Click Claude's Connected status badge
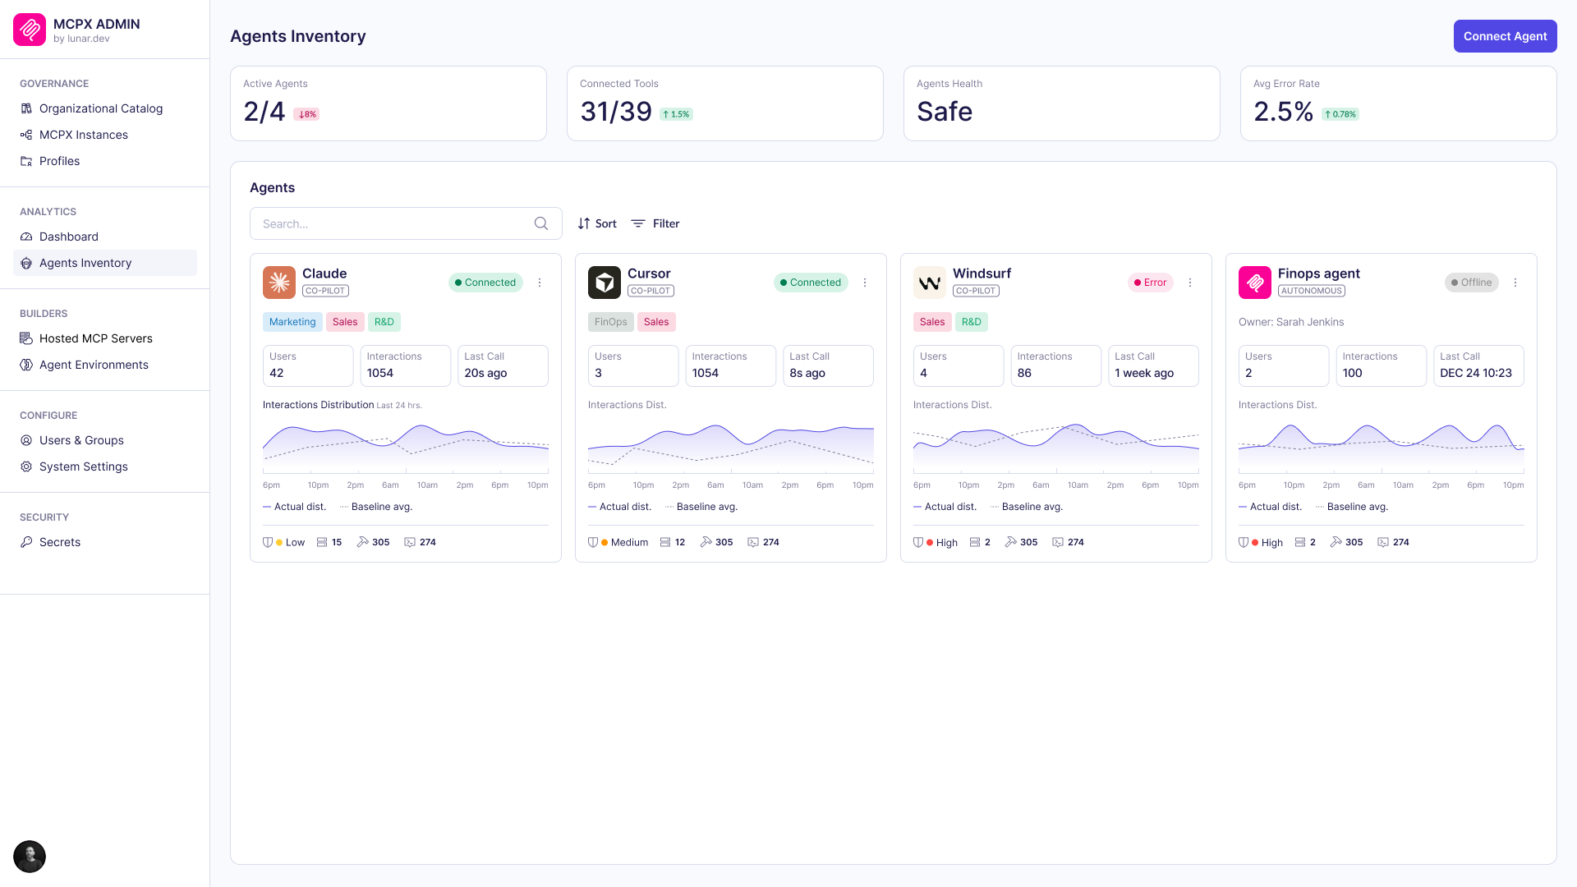 click(x=485, y=283)
